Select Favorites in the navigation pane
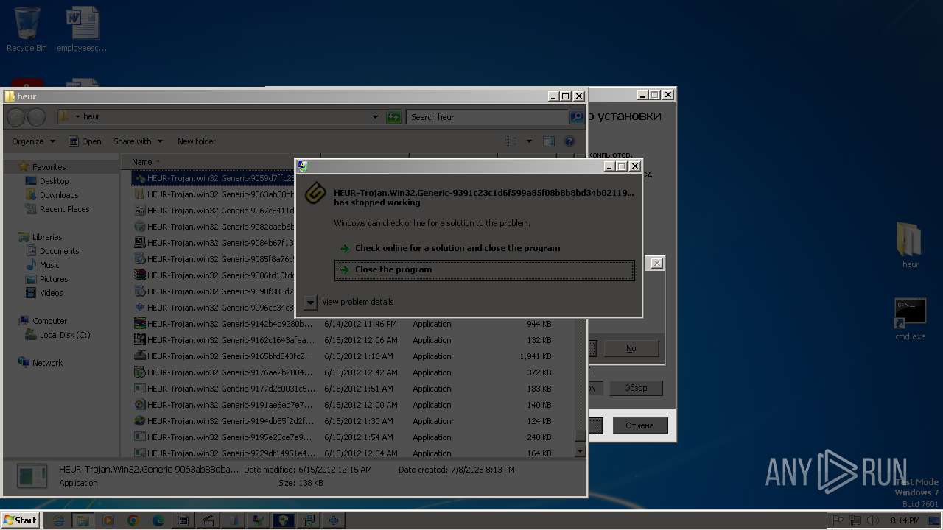 (49, 167)
